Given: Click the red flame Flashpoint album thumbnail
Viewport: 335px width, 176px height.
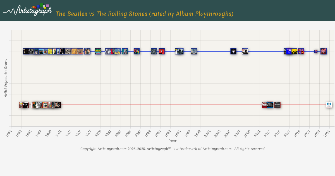Looking at the screenshot, I should point(162,51).
